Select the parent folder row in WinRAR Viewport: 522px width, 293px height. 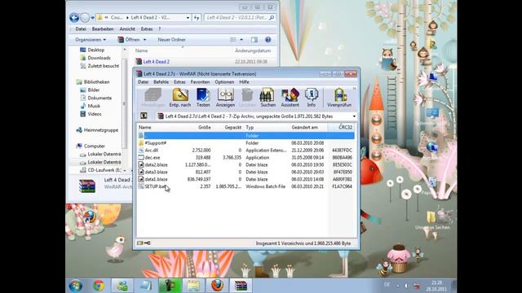pyautogui.click(x=246, y=136)
